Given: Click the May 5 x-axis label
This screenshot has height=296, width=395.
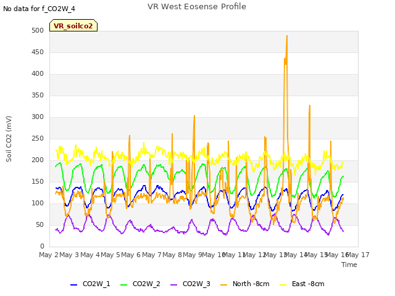Looking at the screenshot, I should 110,255.
